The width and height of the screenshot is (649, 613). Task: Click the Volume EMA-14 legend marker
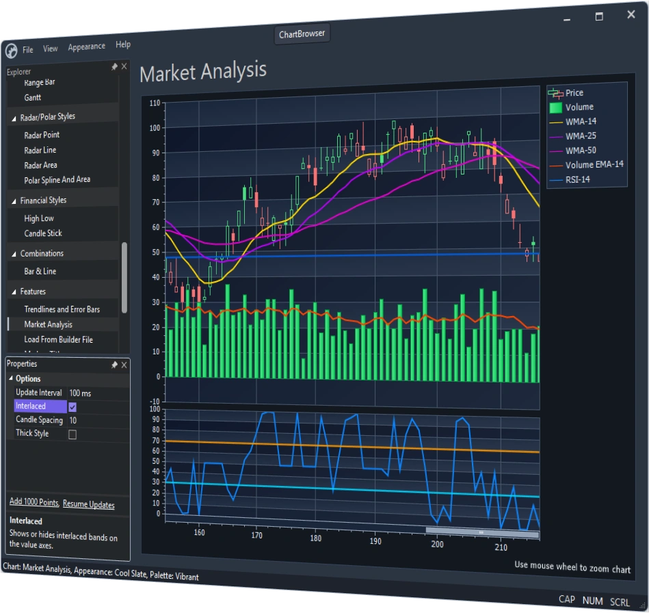click(x=555, y=166)
